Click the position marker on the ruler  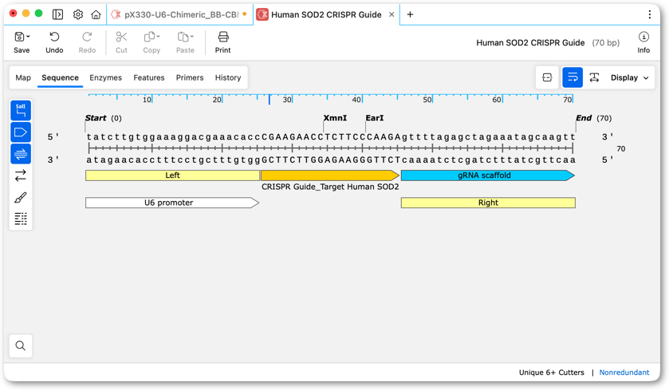[x=270, y=100]
